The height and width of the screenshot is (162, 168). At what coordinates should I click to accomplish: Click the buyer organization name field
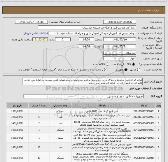(87, 28)
